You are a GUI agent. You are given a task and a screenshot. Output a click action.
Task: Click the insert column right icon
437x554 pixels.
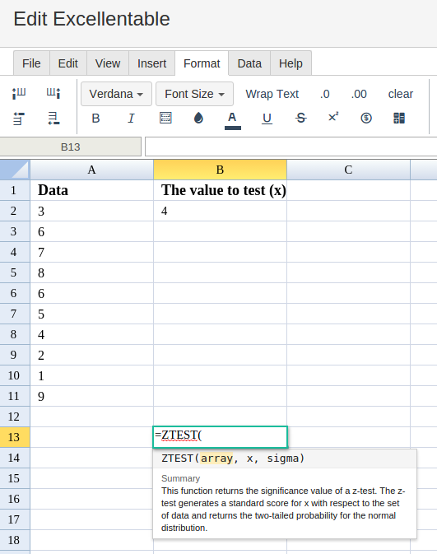pos(53,94)
